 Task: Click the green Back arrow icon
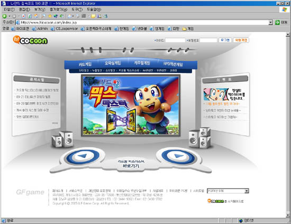[x=4, y=16]
